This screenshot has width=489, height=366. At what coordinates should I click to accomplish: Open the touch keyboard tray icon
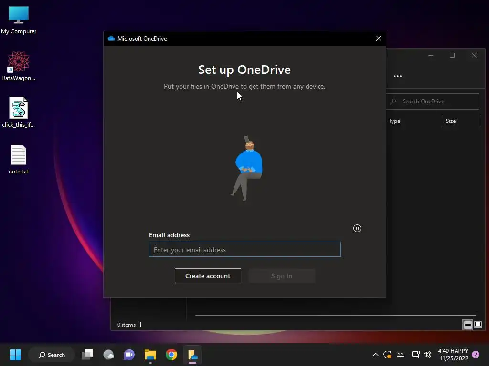coord(401,355)
